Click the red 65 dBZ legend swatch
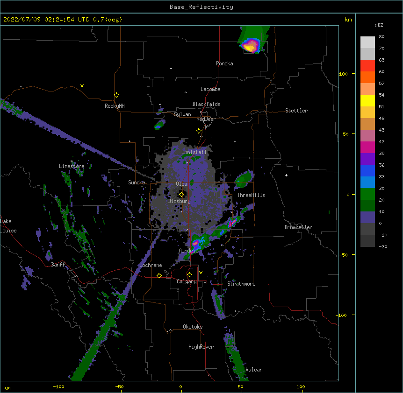403x393 pixels. [x=367, y=66]
